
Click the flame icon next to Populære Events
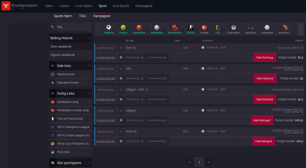click(52, 82)
